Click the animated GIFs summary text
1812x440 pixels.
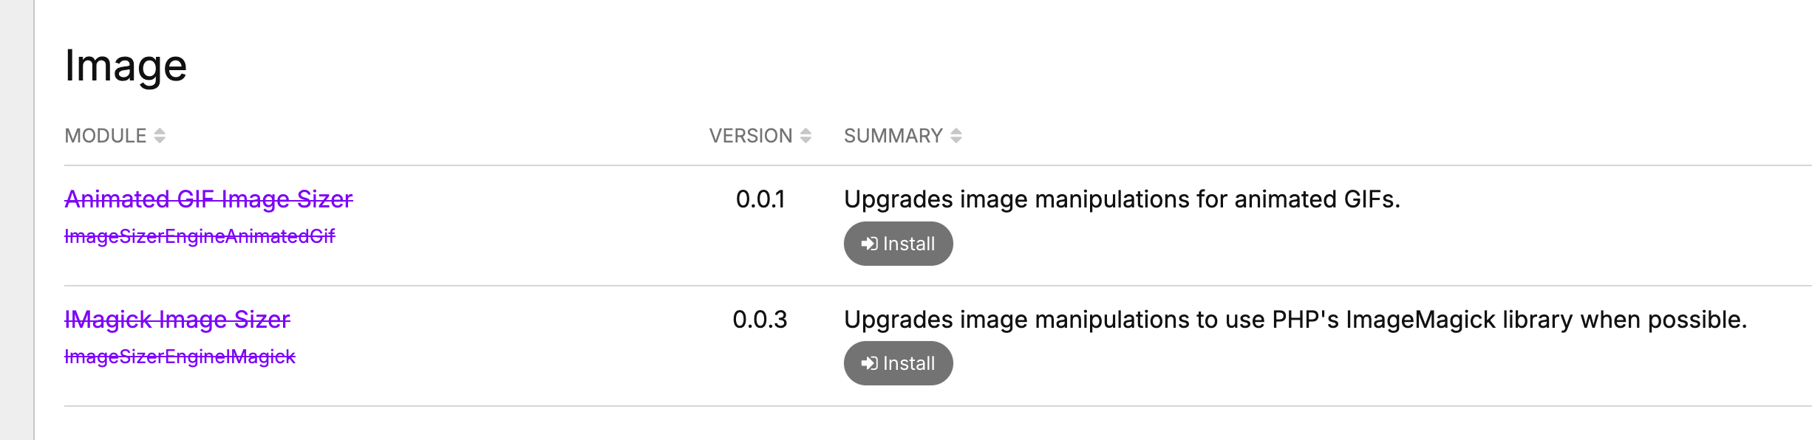(x=1122, y=199)
